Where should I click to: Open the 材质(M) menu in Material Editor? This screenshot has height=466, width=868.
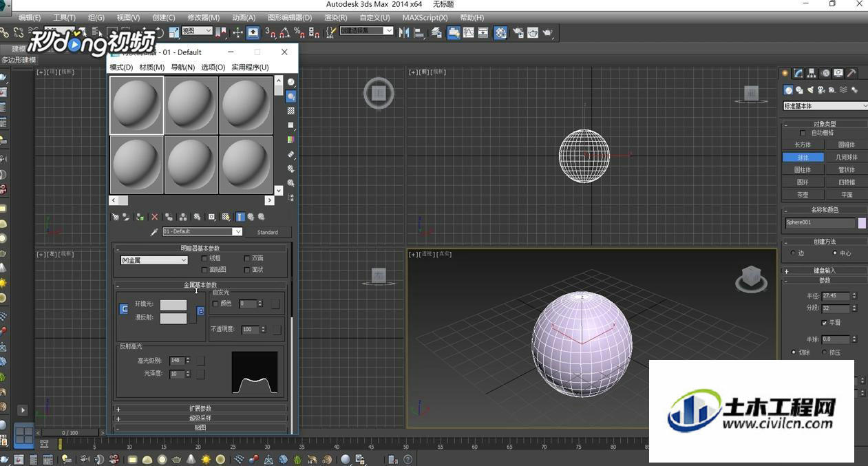point(152,67)
